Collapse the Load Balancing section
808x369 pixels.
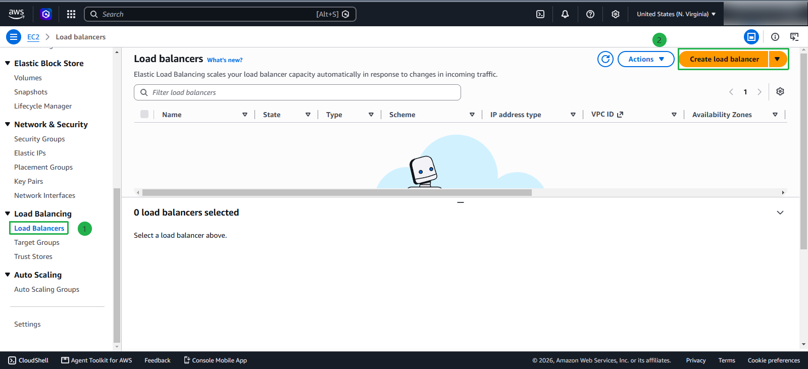[8, 214]
